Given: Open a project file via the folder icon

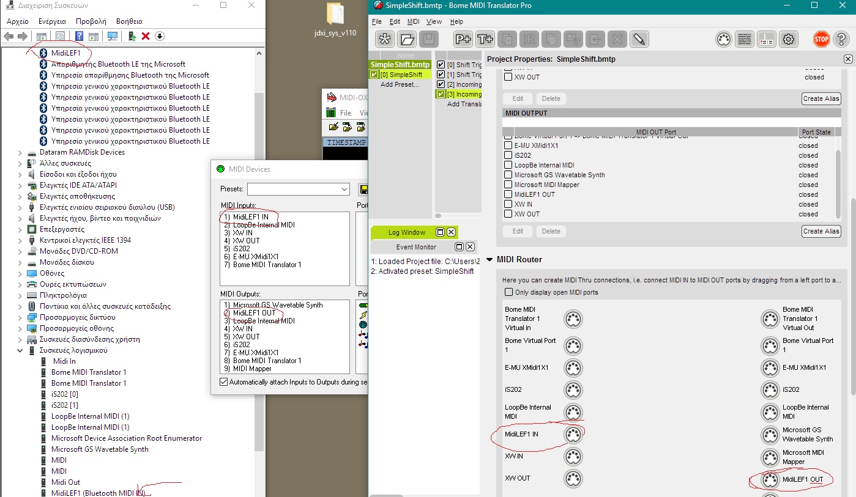Looking at the screenshot, I should tap(407, 39).
